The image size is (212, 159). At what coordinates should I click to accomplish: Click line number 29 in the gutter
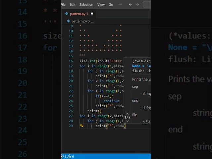click(x=71, y=126)
